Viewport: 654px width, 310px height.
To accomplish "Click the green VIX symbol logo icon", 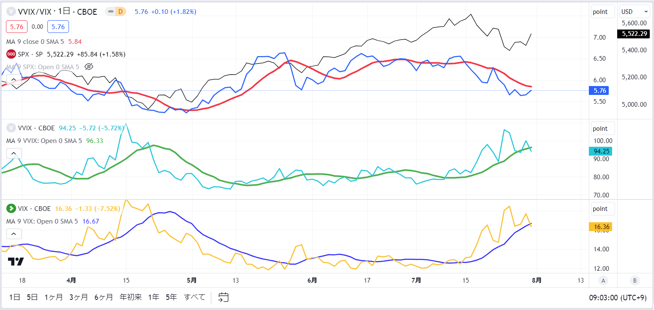I will 11,208.
